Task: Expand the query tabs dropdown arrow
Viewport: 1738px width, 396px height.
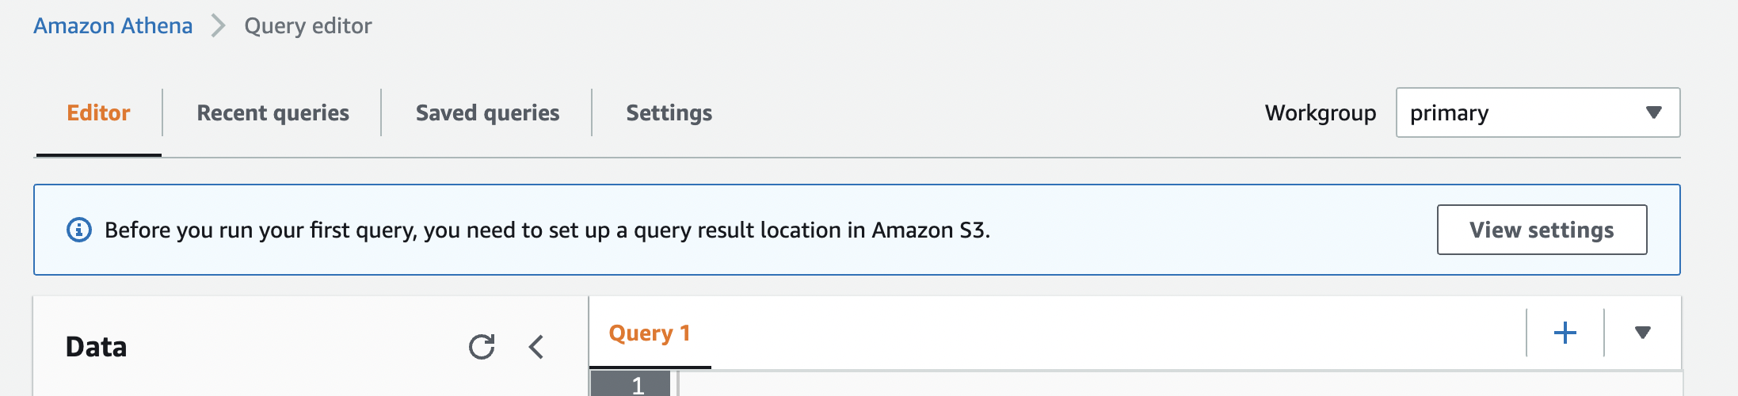Action: pos(1643,333)
